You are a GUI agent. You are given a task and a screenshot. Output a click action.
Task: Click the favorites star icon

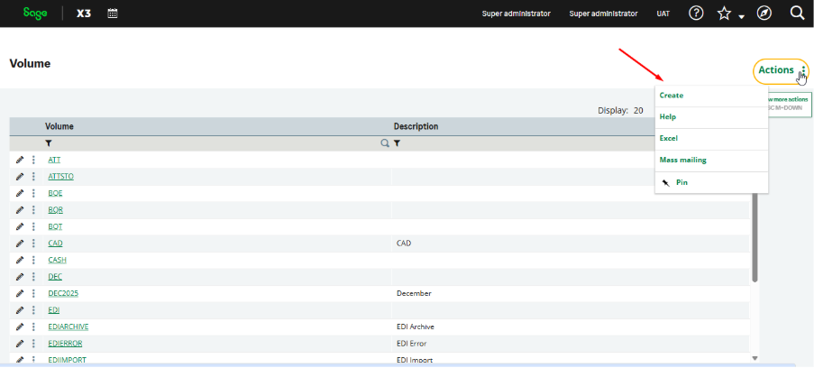tap(724, 14)
